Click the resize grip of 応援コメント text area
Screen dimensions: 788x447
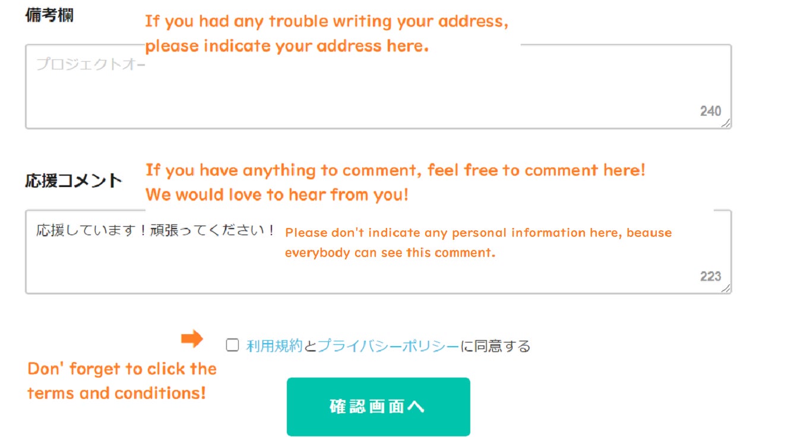[x=726, y=288]
